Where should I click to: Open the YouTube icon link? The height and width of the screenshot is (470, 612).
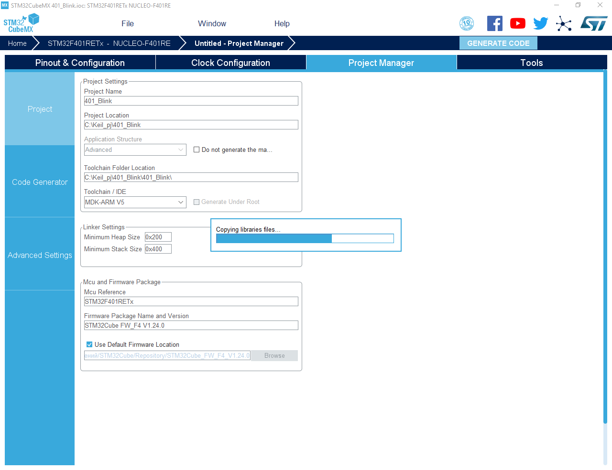pyautogui.click(x=518, y=23)
